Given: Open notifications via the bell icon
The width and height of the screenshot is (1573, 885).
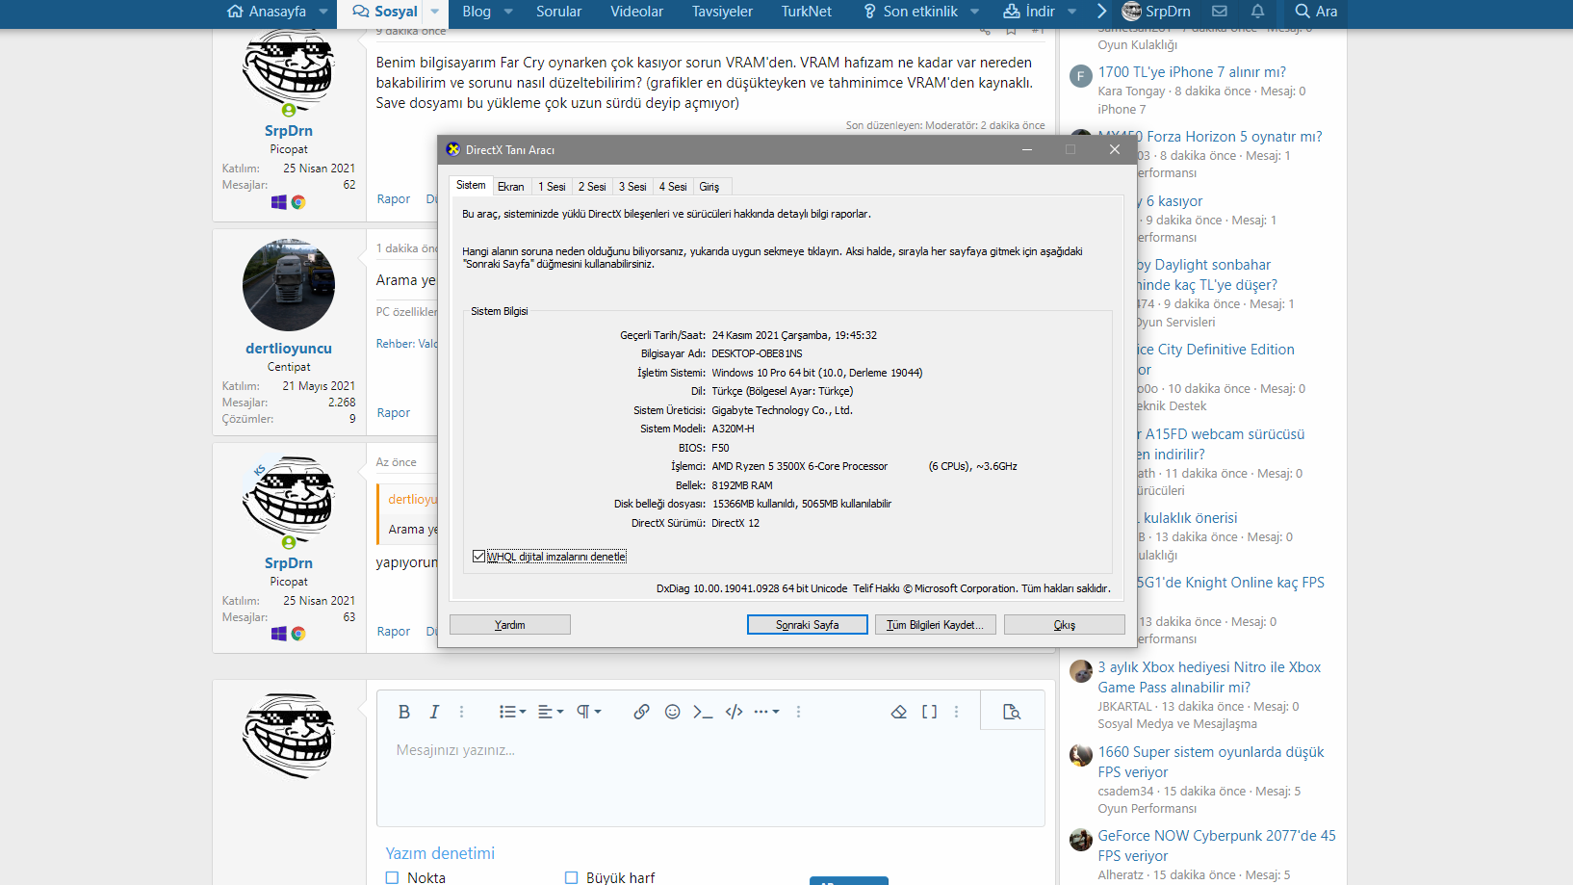Looking at the screenshot, I should tap(1257, 12).
